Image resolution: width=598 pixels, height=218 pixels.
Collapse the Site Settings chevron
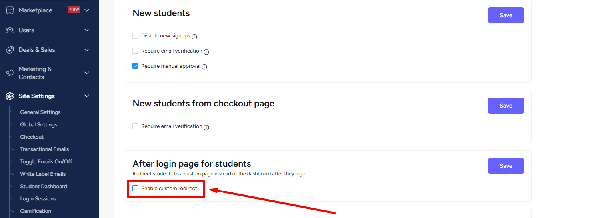87,96
